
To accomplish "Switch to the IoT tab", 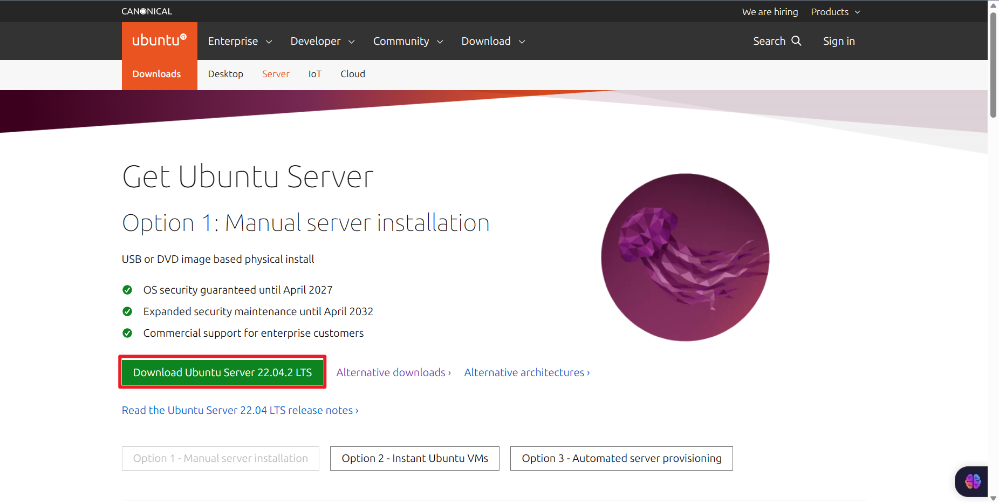I will [315, 74].
